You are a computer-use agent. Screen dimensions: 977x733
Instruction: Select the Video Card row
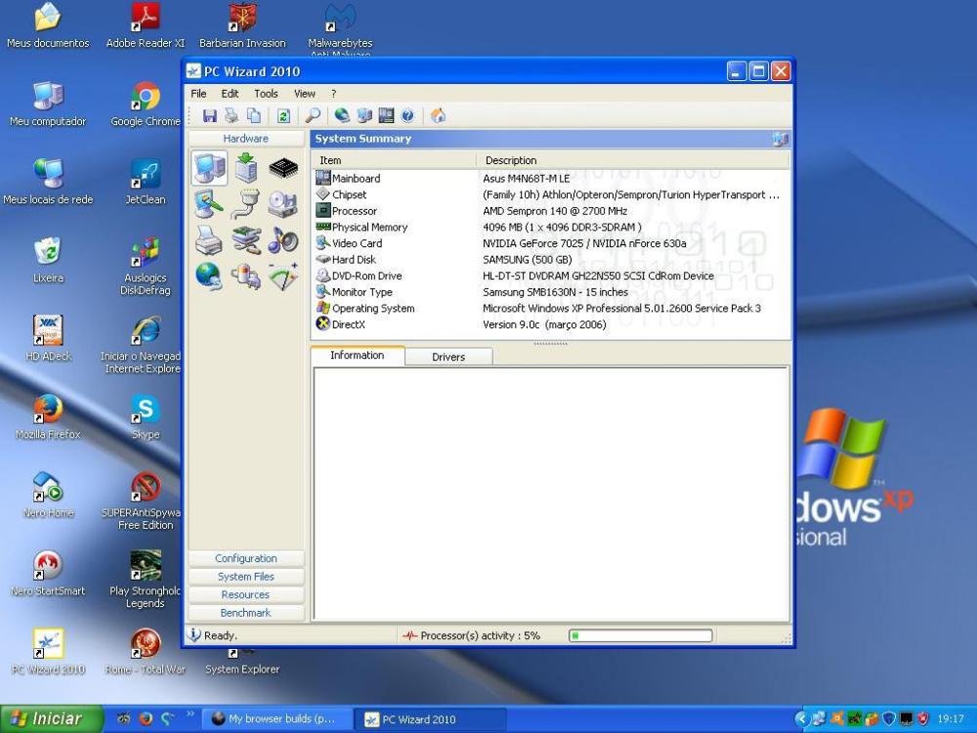(357, 243)
